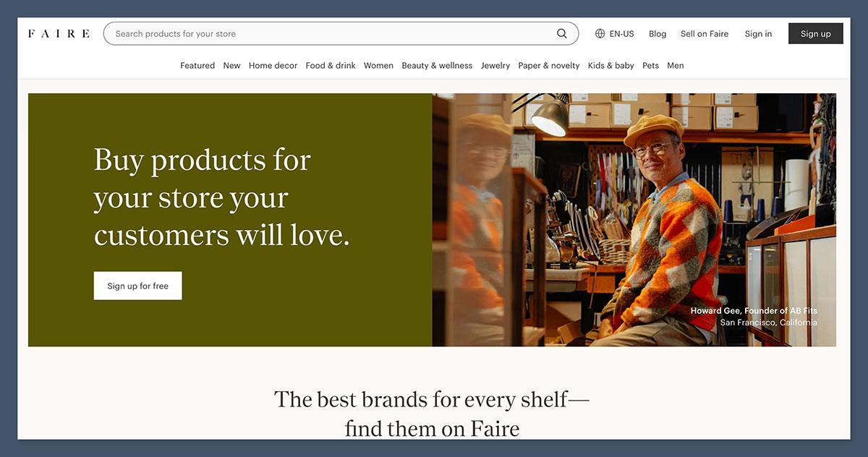
Task: Open Beauty & wellness category
Action: point(437,66)
